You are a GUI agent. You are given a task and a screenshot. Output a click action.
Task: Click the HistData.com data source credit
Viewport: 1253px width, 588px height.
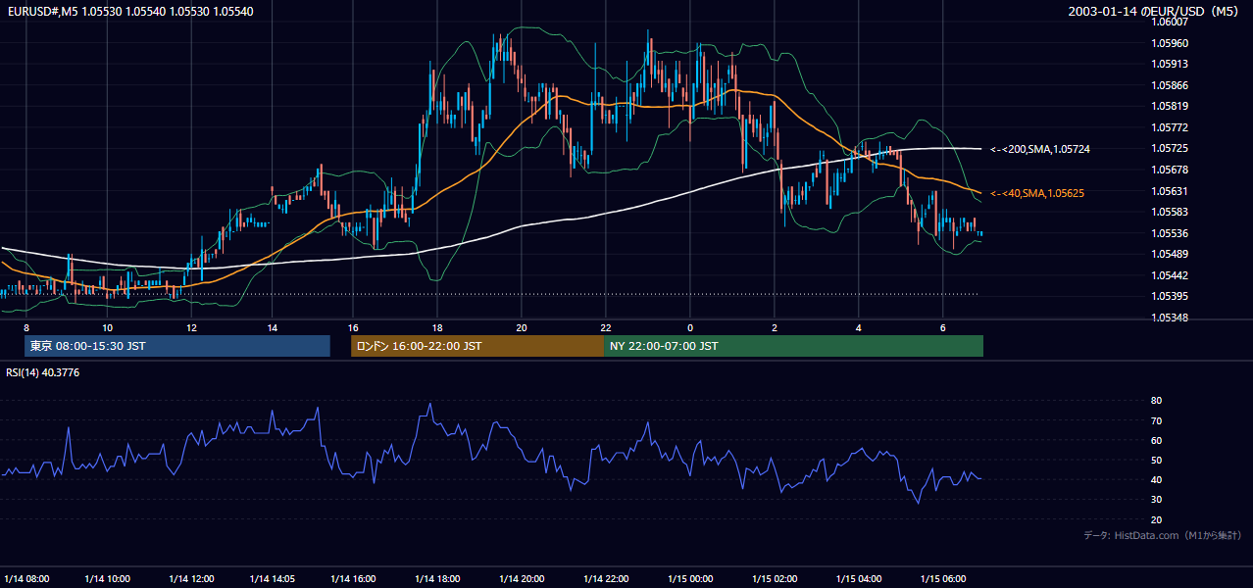click(x=1163, y=536)
